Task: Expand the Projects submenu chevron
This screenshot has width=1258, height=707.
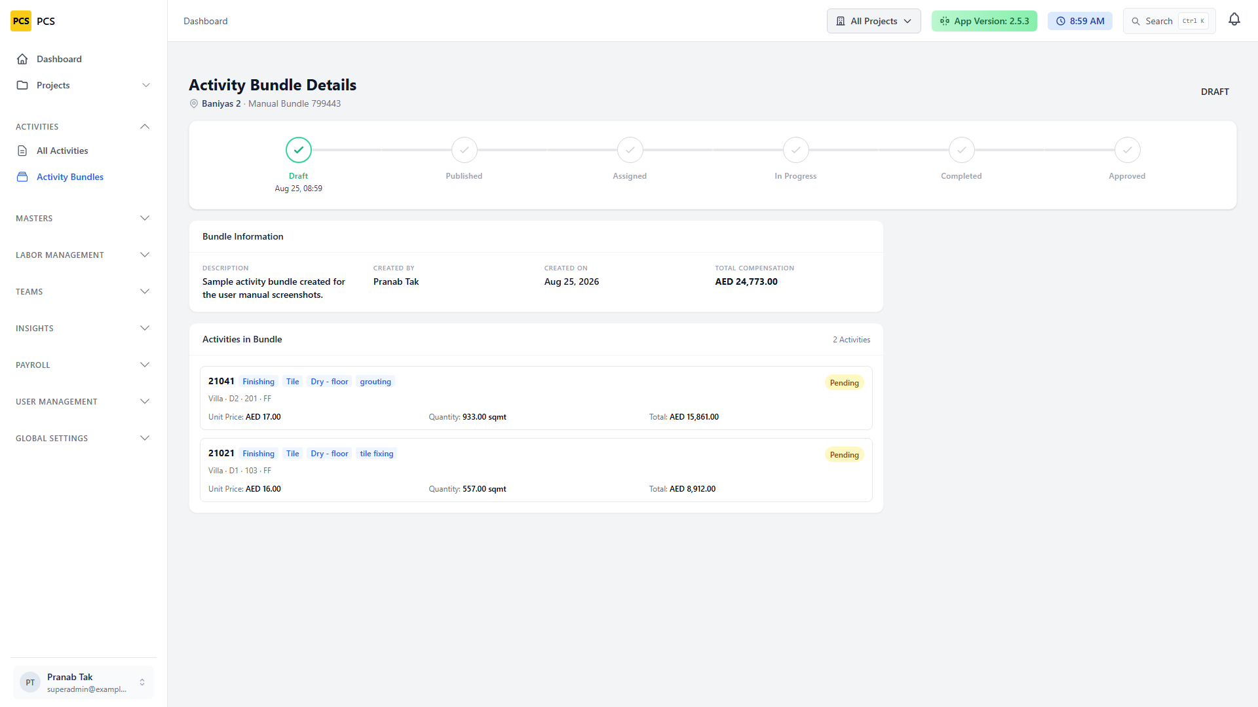Action: (146, 85)
